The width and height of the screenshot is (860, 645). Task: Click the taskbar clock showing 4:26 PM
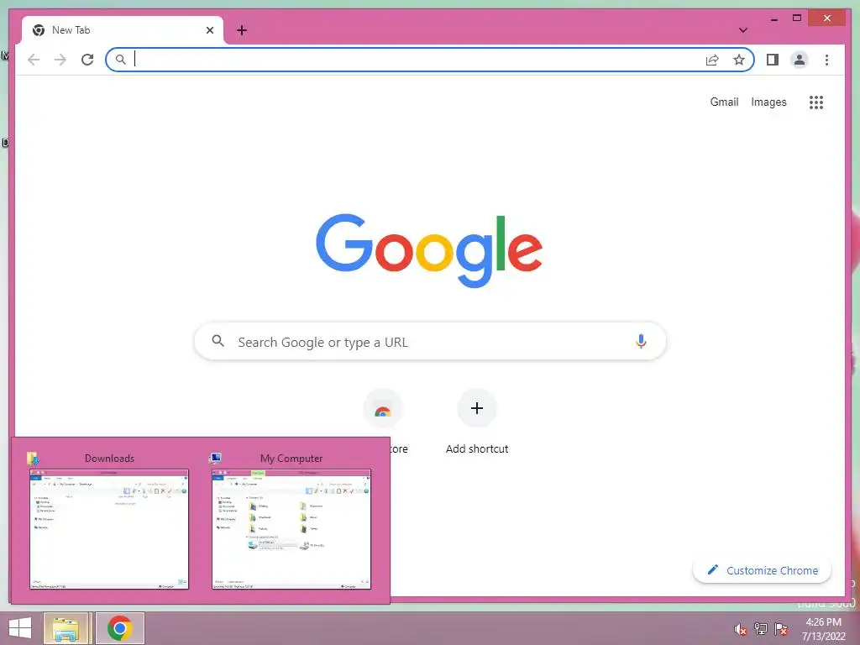823,629
